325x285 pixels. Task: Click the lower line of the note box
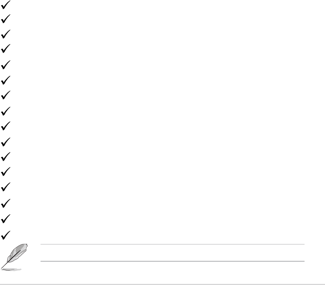[172, 261]
